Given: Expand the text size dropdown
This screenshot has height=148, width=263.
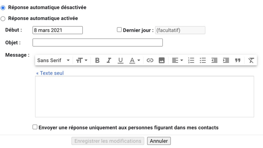Looking at the screenshot, I should pos(82,61).
